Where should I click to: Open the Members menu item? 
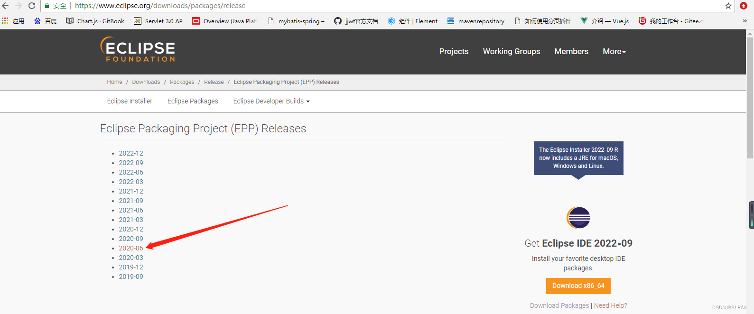(x=571, y=51)
